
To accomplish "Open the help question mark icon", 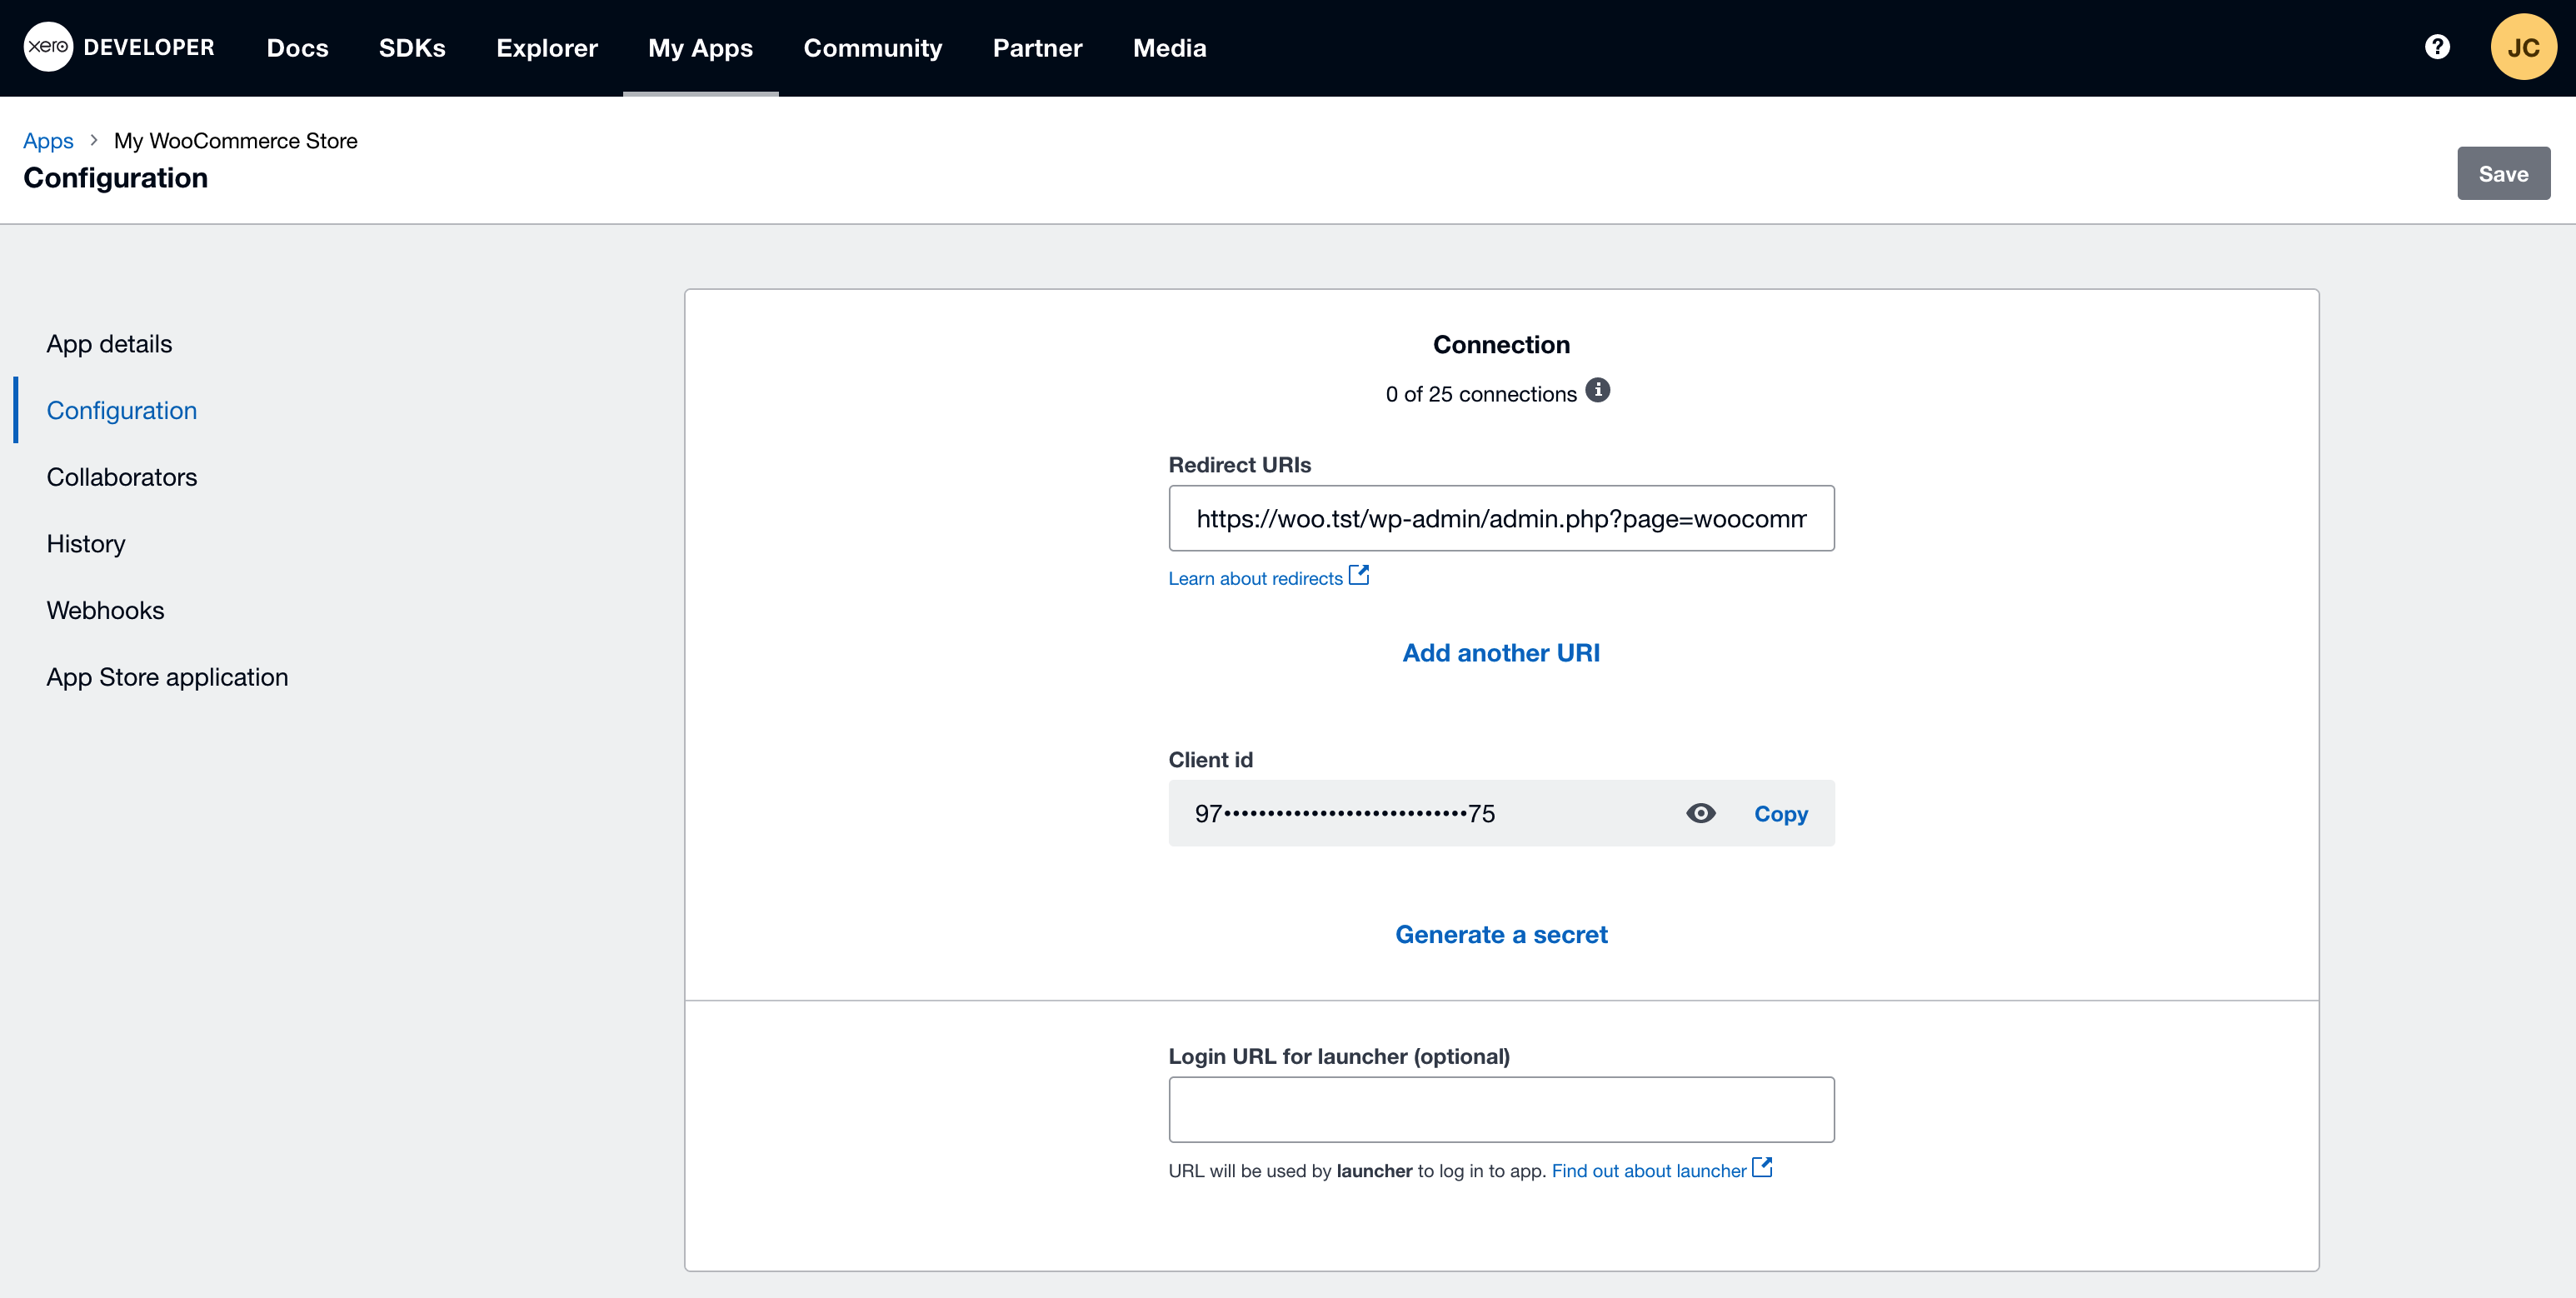I will 2437,46.
